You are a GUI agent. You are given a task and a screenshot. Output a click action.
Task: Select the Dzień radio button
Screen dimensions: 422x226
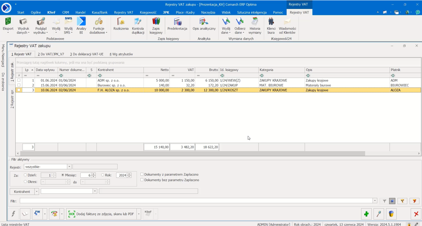25,175
